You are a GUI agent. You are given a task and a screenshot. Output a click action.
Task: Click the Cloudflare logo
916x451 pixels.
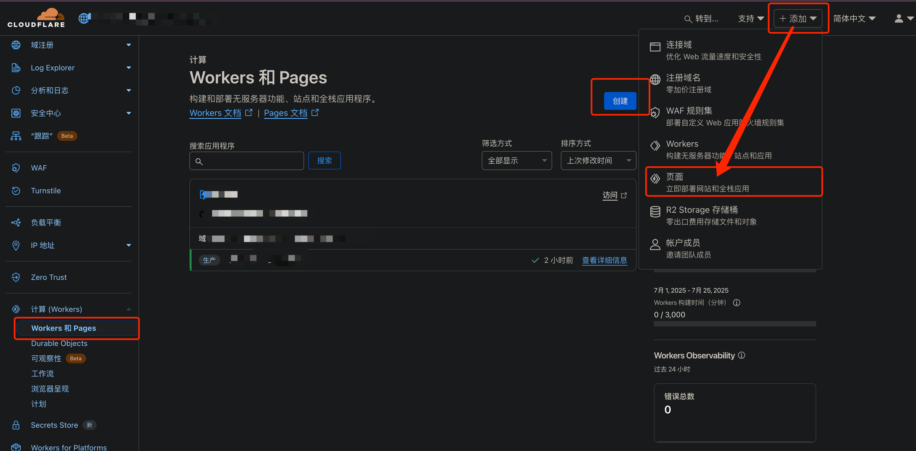[36, 18]
